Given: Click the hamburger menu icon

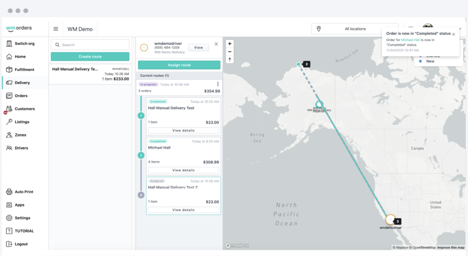Looking at the screenshot, I should pyautogui.click(x=56, y=29).
